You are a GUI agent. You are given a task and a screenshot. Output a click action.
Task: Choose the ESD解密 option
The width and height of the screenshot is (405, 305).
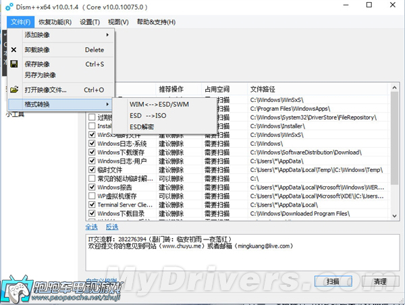(x=142, y=126)
